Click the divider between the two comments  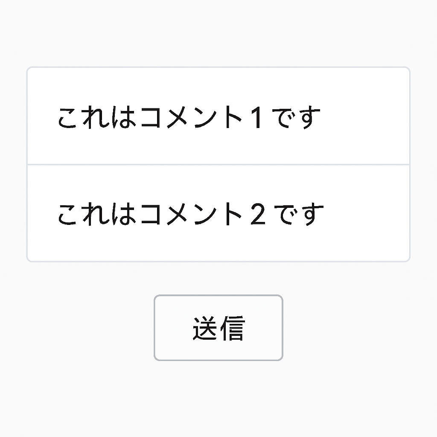coord(218,163)
